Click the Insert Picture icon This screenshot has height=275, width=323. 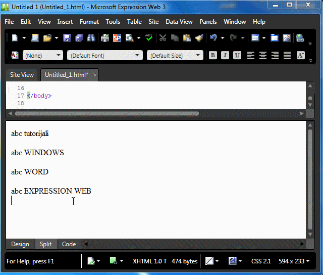(287, 38)
